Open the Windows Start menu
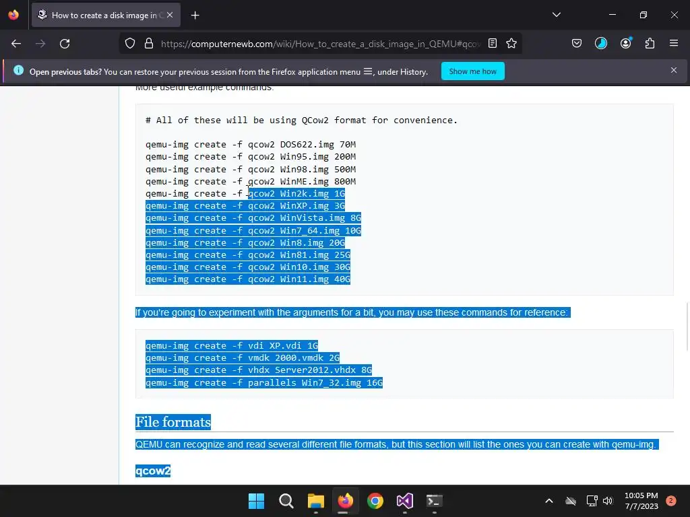Viewport: 690px width, 517px height. click(256, 501)
